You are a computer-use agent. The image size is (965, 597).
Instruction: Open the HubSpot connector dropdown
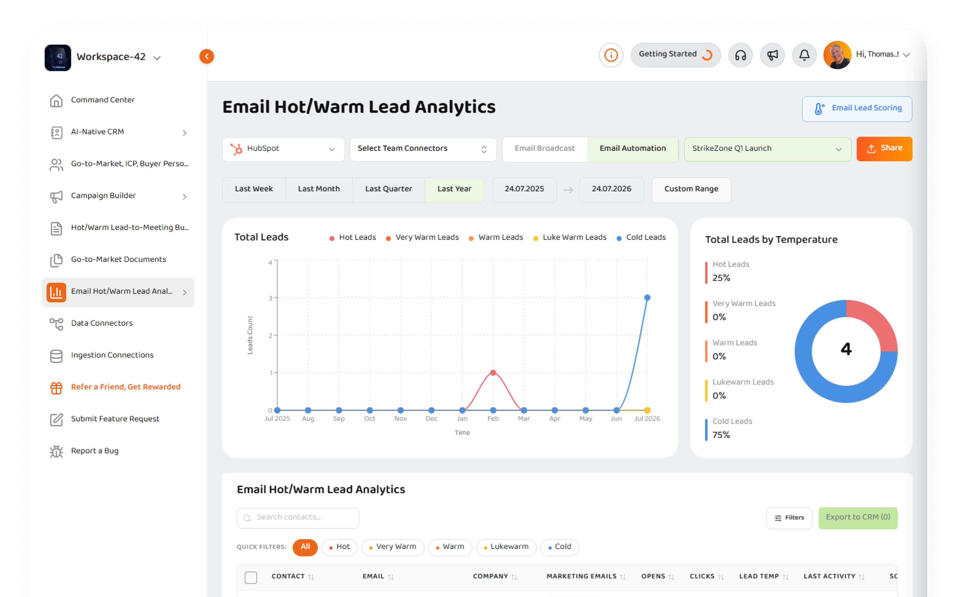(x=283, y=149)
